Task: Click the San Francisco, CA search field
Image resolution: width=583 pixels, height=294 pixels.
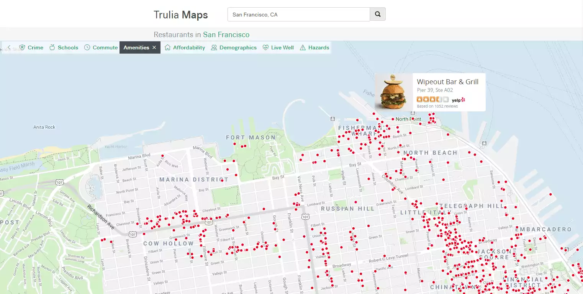Action: (299, 14)
